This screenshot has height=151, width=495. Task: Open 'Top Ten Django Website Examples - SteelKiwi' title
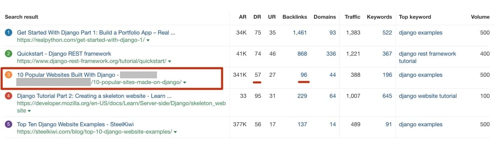click(x=75, y=124)
